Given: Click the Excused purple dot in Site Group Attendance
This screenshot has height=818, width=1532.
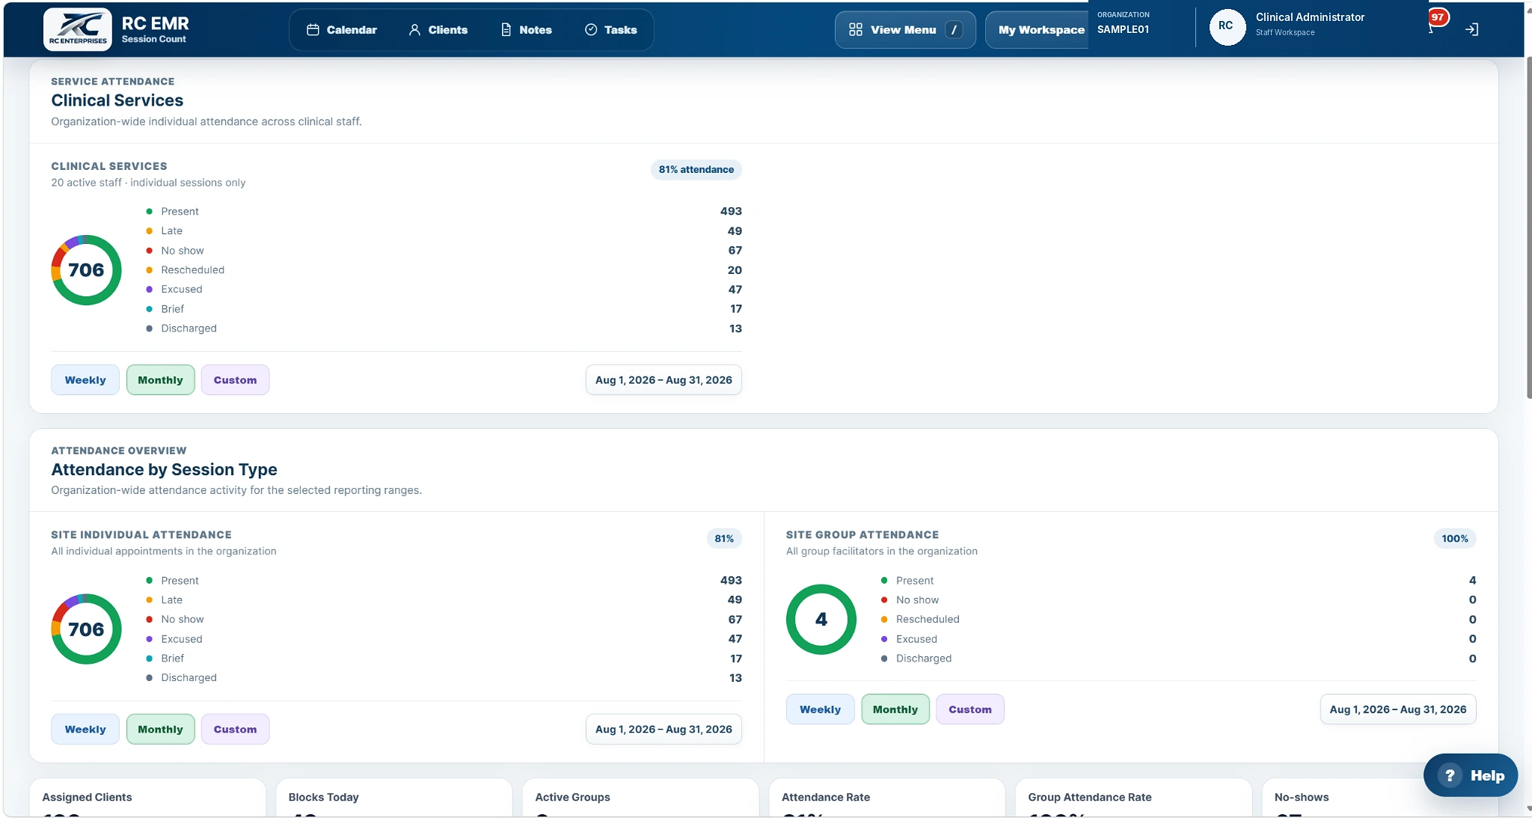Looking at the screenshot, I should coord(884,639).
